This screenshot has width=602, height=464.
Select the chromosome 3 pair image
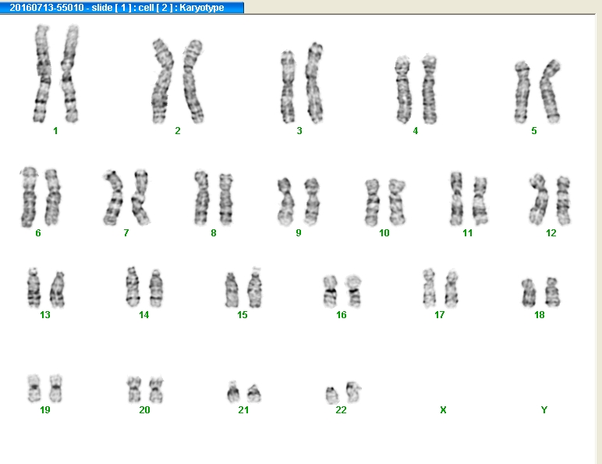pyautogui.click(x=302, y=83)
